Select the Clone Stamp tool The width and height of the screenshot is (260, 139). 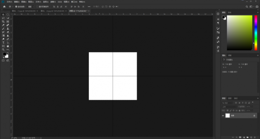pos(8,29)
